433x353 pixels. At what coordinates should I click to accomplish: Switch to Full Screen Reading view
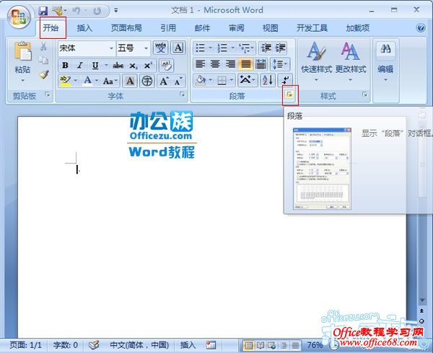point(260,345)
